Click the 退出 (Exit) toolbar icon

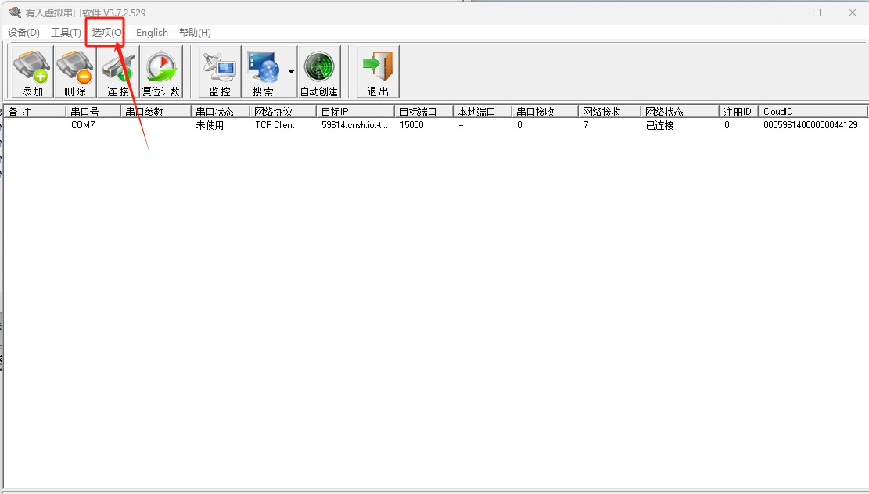(378, 72)
